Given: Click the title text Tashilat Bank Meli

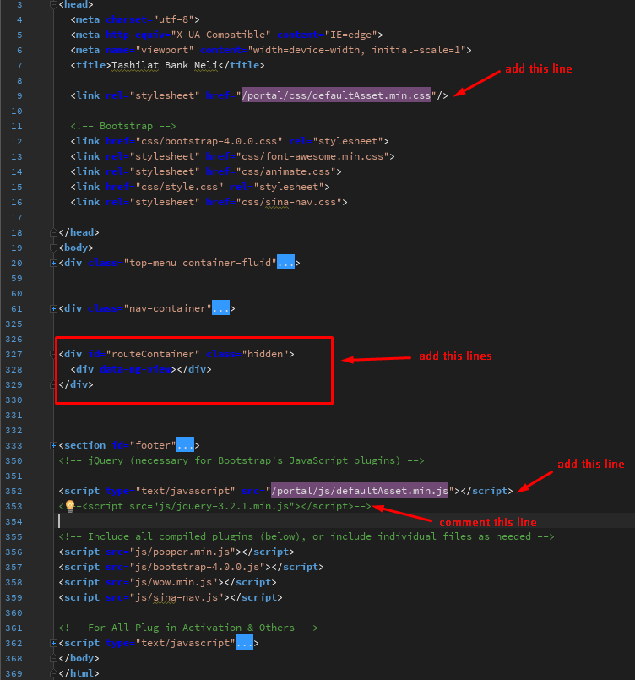Looking at the screenshot, I should (x=165, y=65).
